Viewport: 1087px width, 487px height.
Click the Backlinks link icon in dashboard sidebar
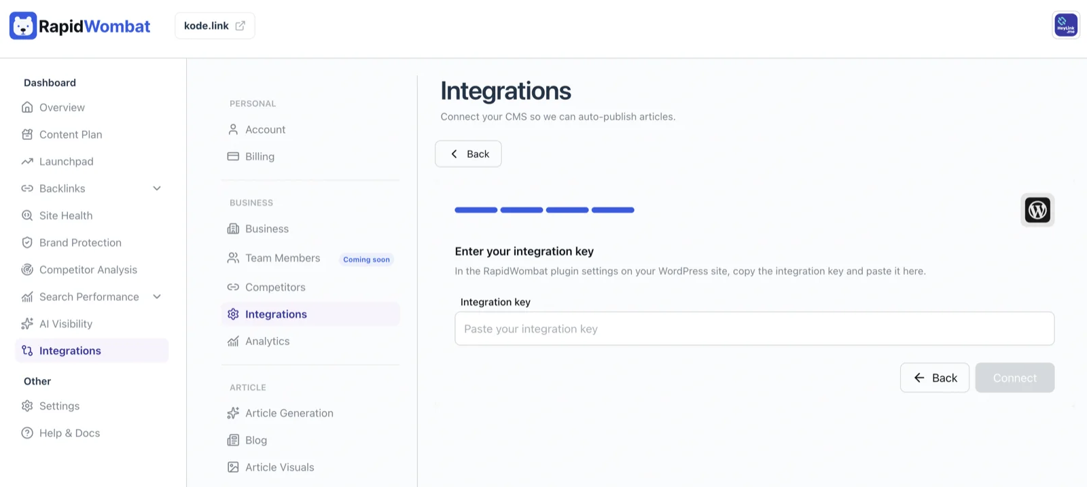pos(27,188)
